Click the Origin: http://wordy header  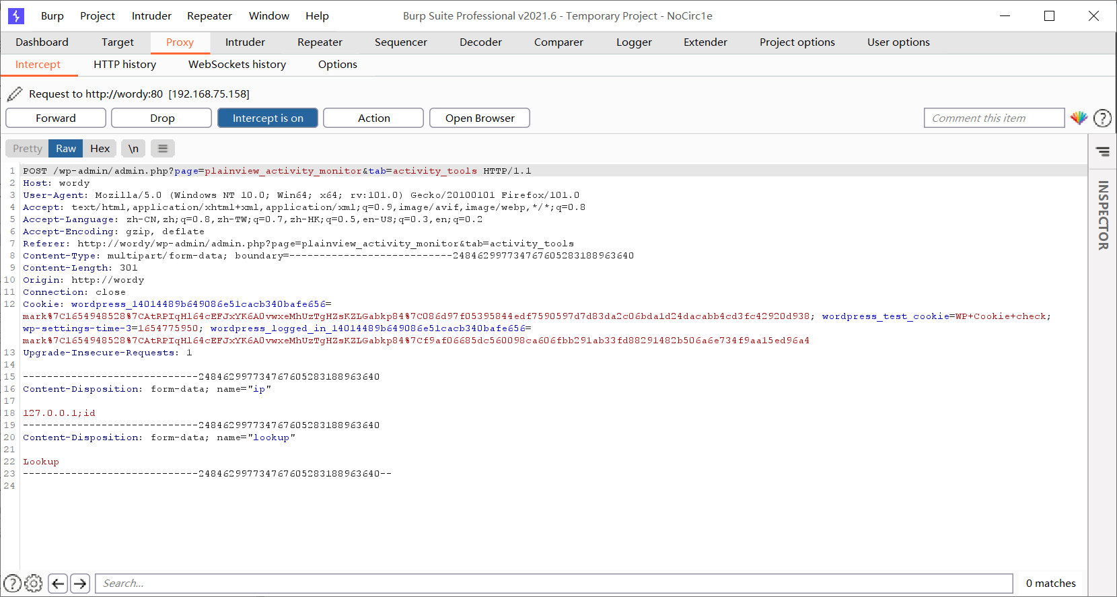tap(83, 280)
